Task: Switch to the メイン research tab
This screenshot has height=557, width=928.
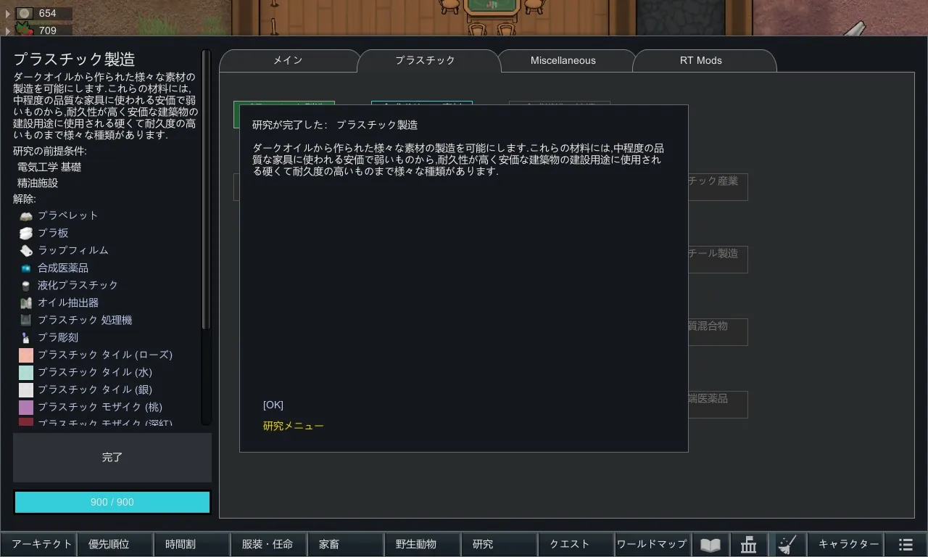Action: click(288, 61)
